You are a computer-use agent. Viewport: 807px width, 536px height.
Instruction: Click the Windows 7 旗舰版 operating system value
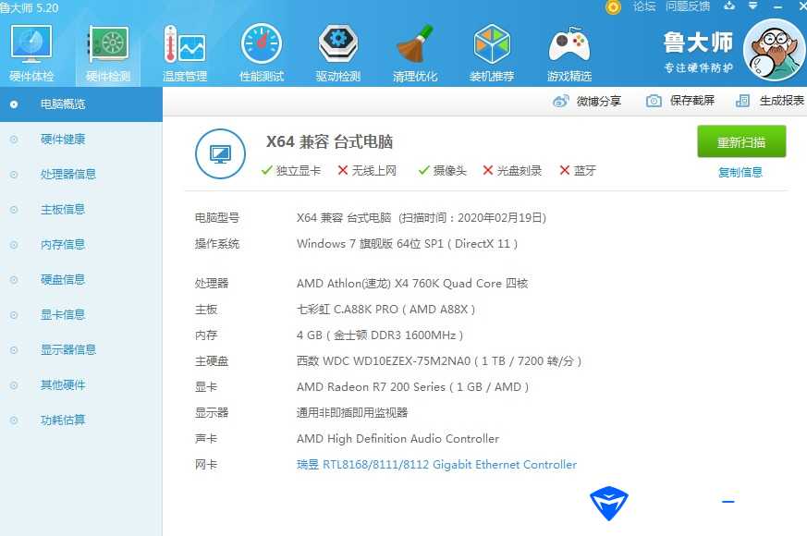coord(407,243)
